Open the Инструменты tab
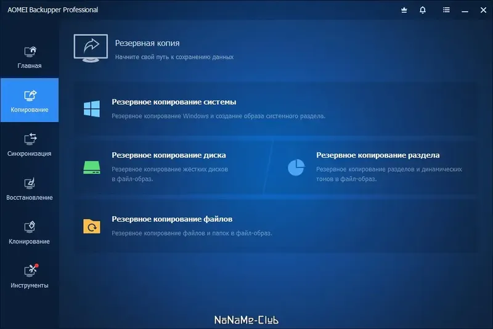Image resolution: width=493 pixels, height=329 pixels. click(30, 276)
